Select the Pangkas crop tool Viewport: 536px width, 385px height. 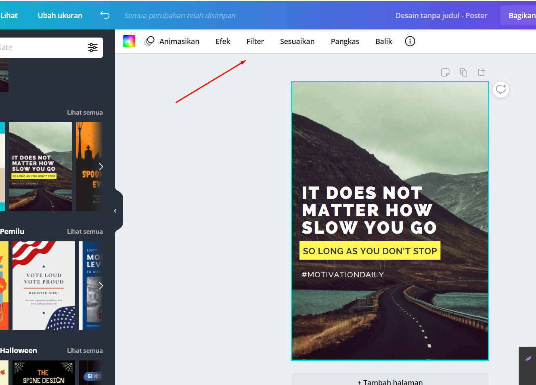(345, 41)
